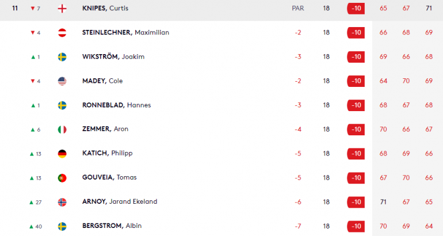Viewport: 443px width, 236px height.
Task: Click the Austria flag next to Steinlechner
Action: 62,33
